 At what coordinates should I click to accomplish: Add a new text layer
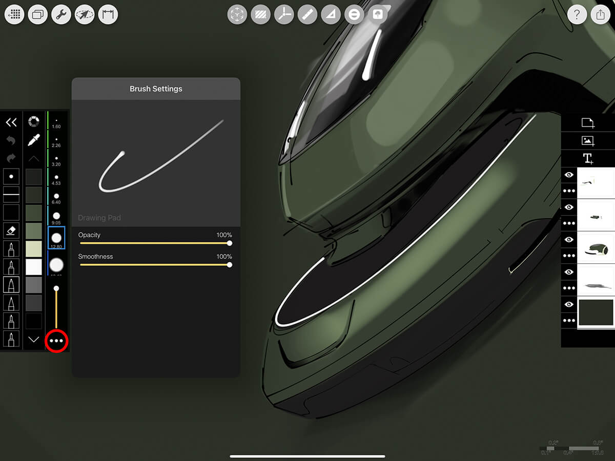pyautogui.click(x=588, y=158)
